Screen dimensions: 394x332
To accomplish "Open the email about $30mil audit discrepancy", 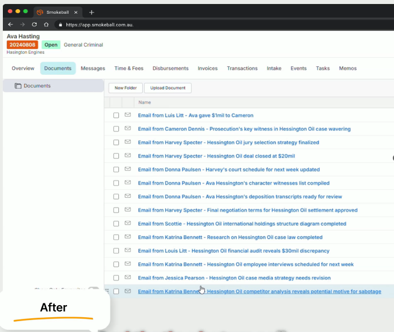I will coord(233,251).
